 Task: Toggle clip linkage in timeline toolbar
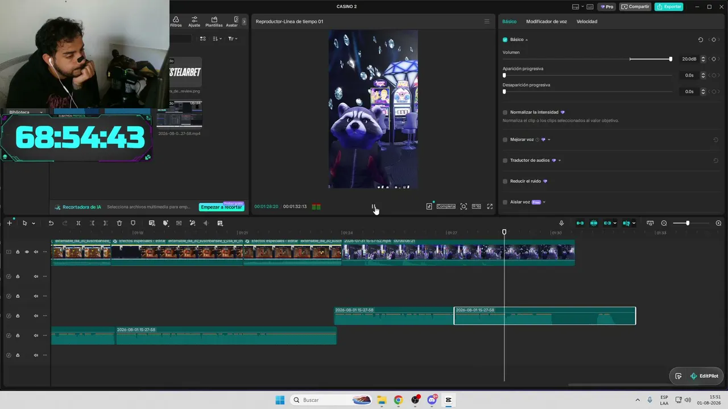coord(607,223)
